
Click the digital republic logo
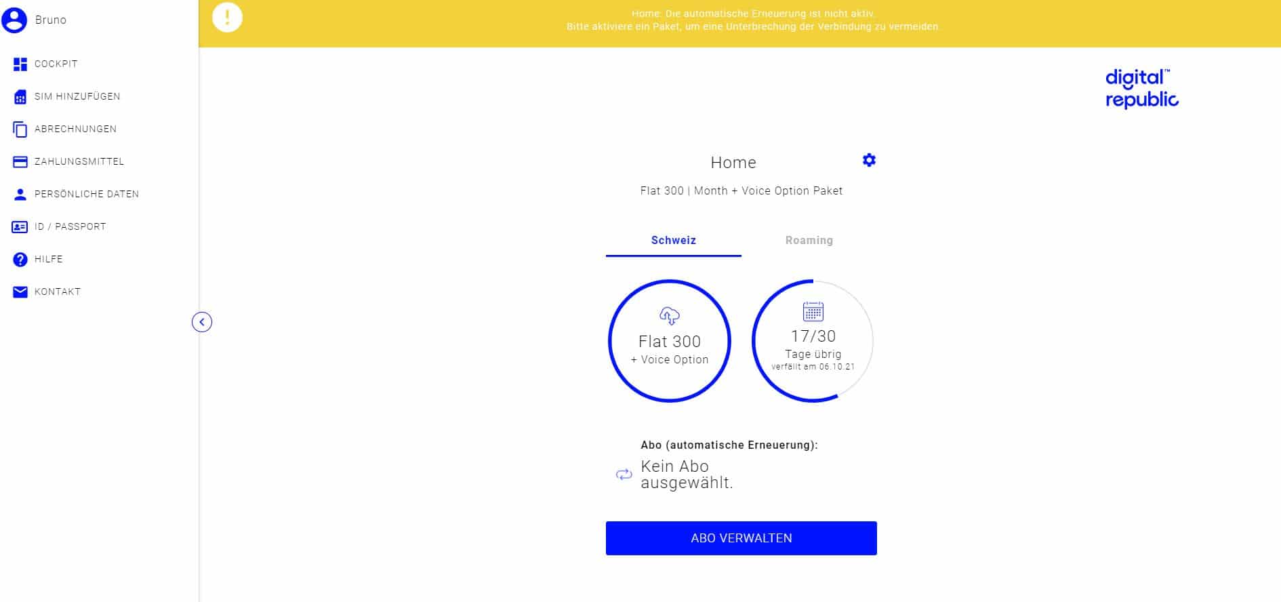pos(1141,88)
